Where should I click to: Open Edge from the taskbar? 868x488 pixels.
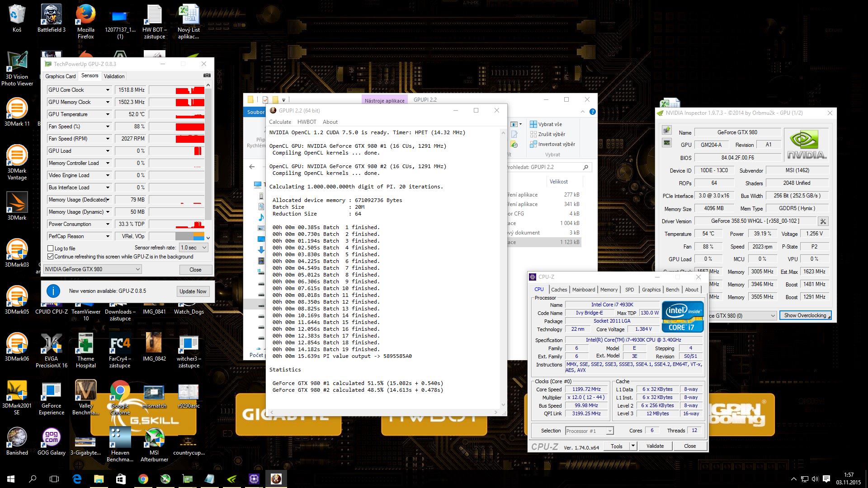point(77,479)
